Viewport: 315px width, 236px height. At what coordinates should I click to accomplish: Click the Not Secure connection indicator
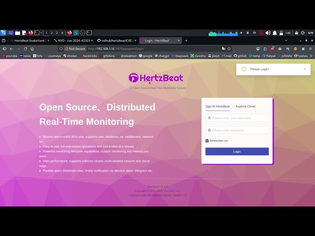(x=75, y=49)
